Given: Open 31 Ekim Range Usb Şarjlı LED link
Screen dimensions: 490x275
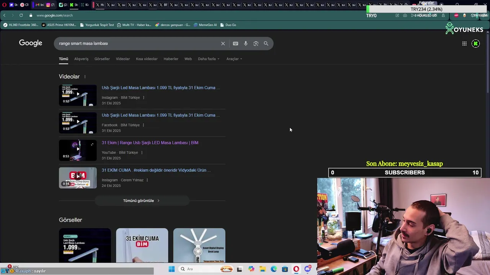Looking at the screenshot, I should (150, 143).
